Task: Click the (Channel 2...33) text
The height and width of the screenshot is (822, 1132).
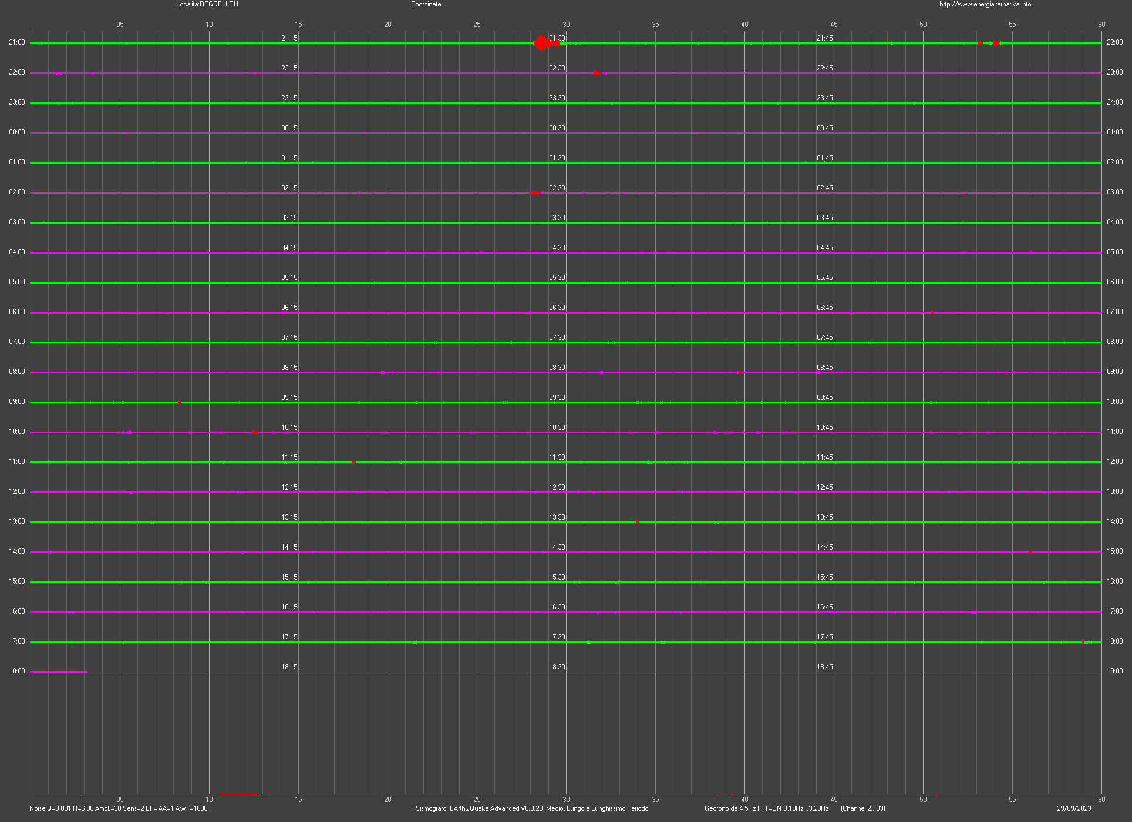Action: coord(863,808)
